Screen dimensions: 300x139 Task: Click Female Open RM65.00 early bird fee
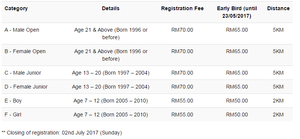[237, 51]
